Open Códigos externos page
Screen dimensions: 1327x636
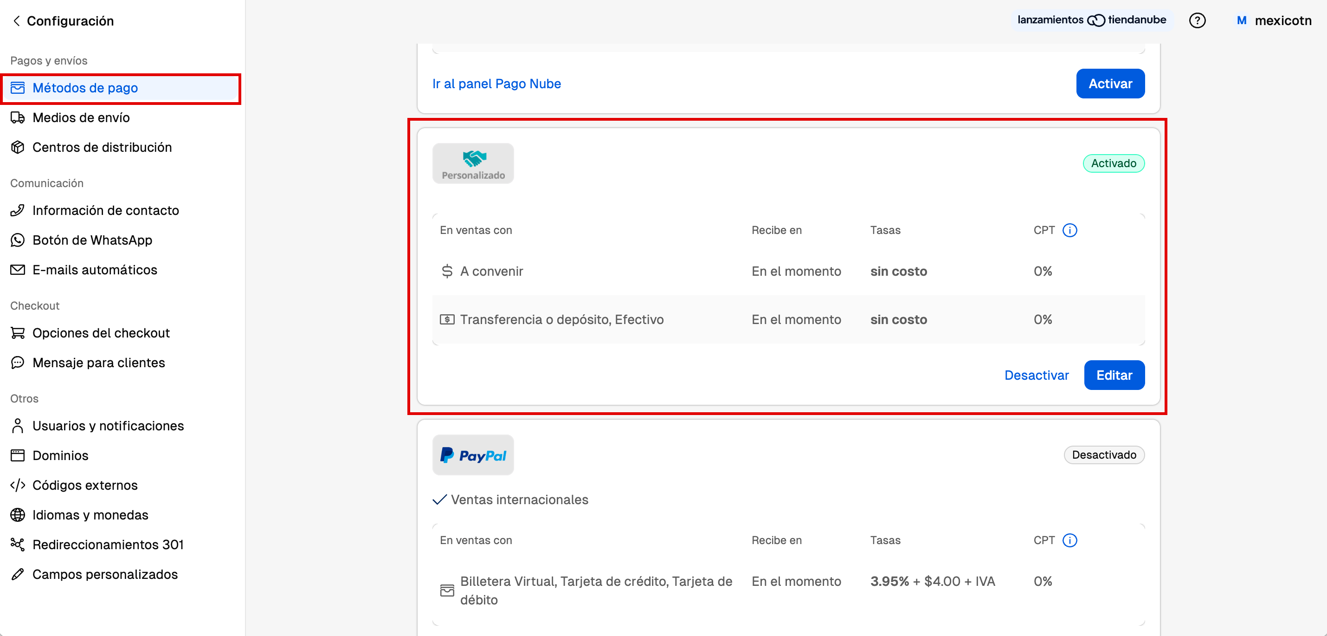pyautogui.click(x=85, y=485)
